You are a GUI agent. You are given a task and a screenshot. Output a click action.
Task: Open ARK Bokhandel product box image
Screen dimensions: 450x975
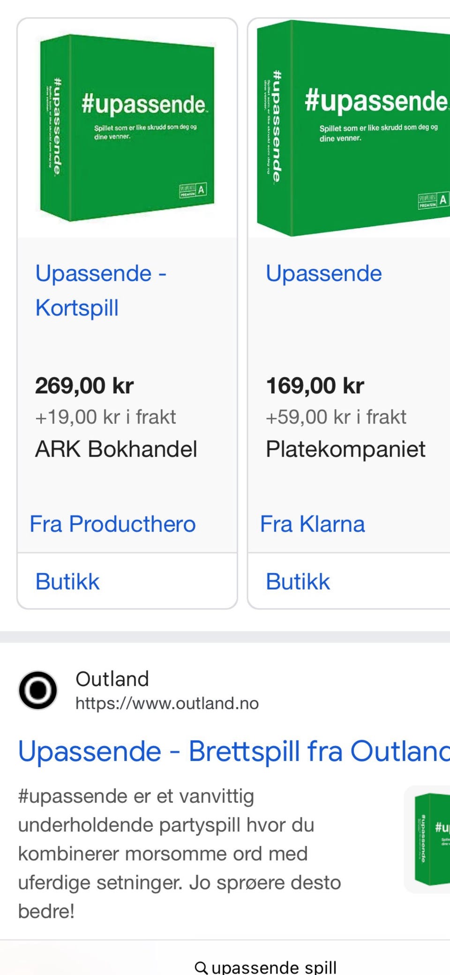pos(127,128)
